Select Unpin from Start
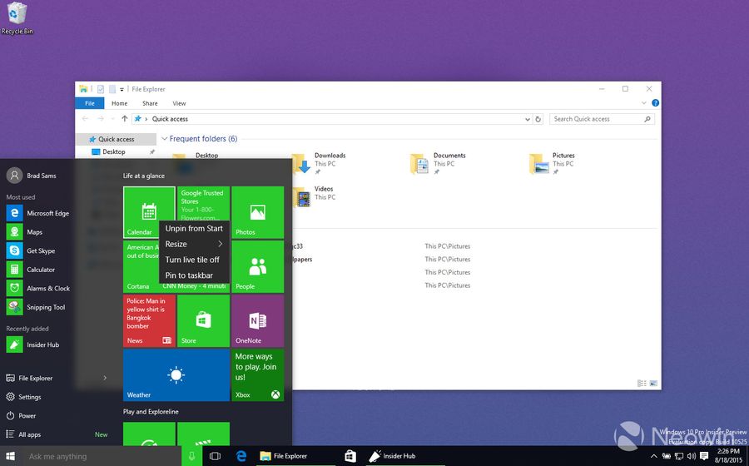The height and width of the screenshot is (466, 749). point(194,229)
